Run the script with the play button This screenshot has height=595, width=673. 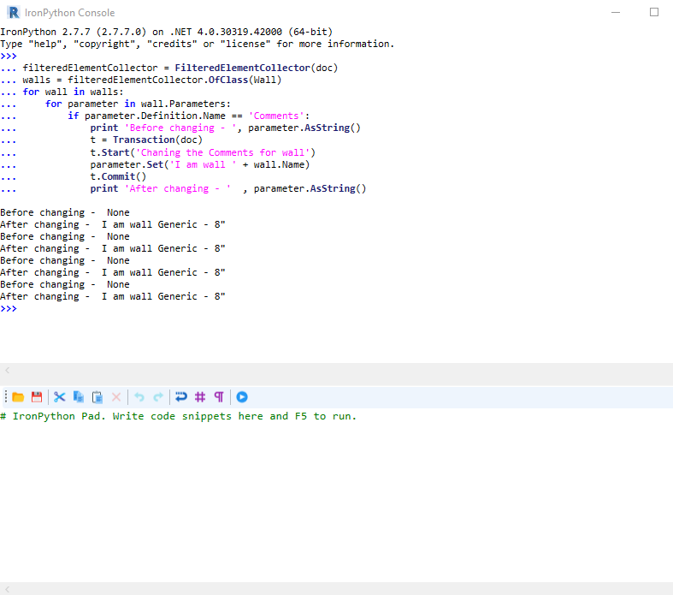coord(242,397)
